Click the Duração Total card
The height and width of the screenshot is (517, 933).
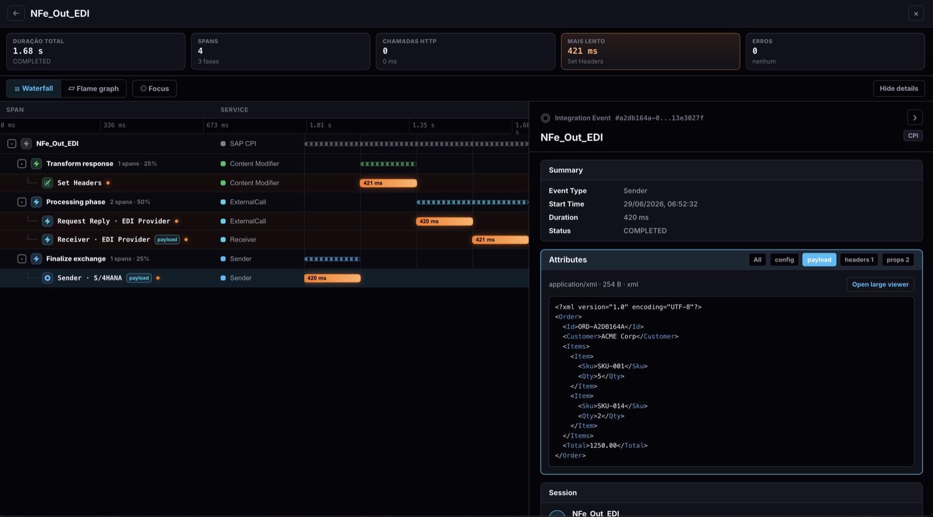click(96, 51)
